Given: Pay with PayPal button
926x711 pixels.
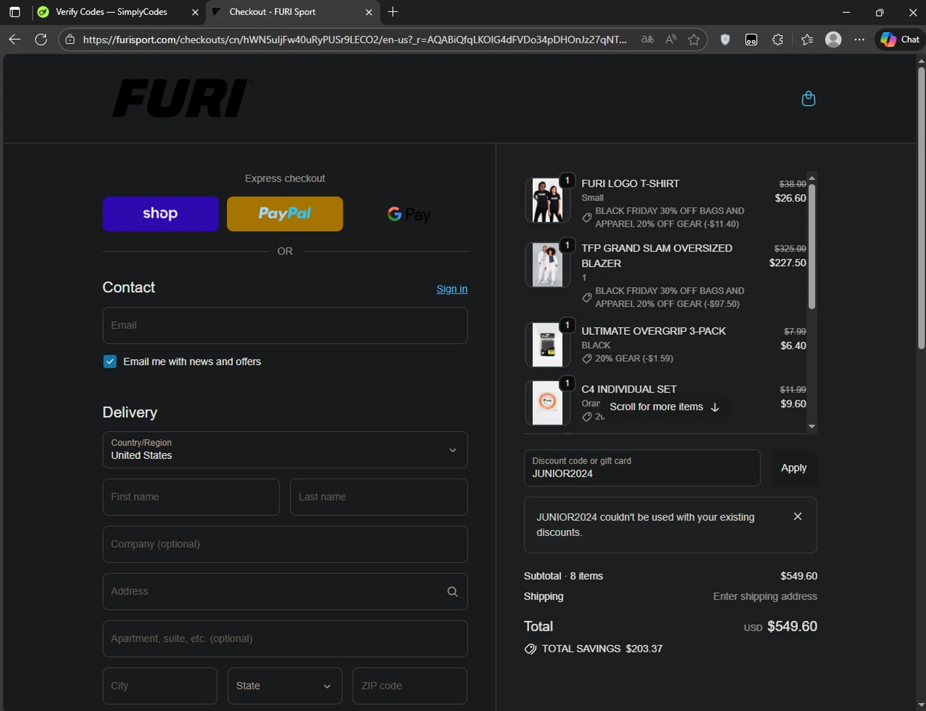Looking at the screenshot, I should pos(285,214).
